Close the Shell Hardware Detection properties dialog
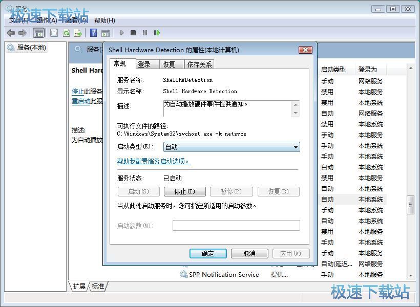Screen dimensions: 420x307 pyautogui.click(x=305, y=50)
